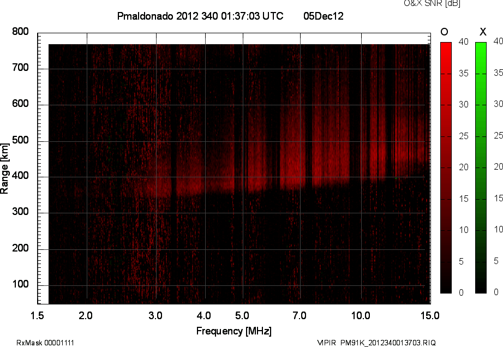Click the 'Range [km]' axis label
This screenshot has width=503, height=347.
click(4, 169)
